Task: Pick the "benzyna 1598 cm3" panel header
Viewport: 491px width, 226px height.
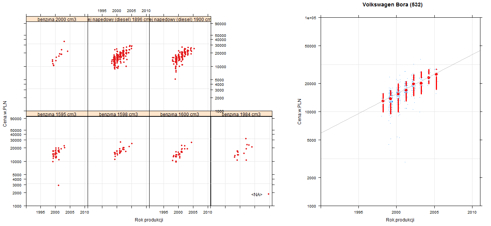Action: coord(119,114)
